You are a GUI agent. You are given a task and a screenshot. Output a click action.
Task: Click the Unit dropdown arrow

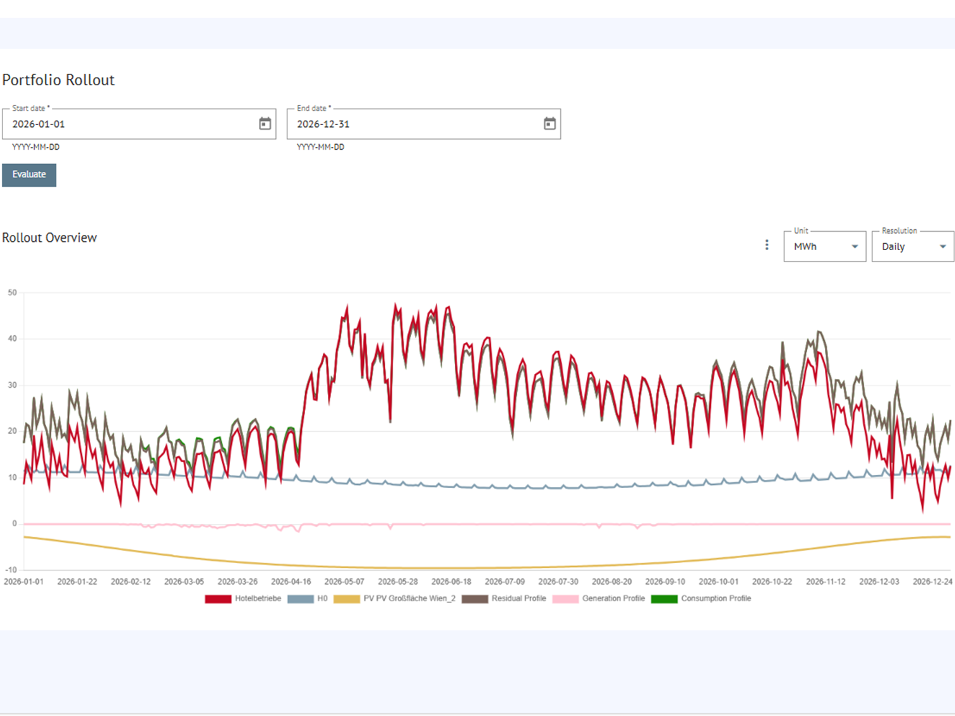(x=856, y=247)
